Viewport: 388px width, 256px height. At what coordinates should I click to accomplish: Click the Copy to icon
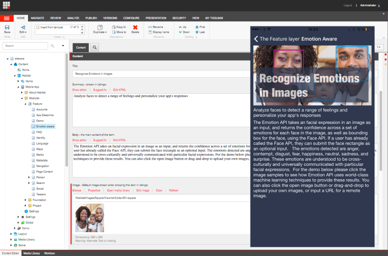[x=112, y=26]
